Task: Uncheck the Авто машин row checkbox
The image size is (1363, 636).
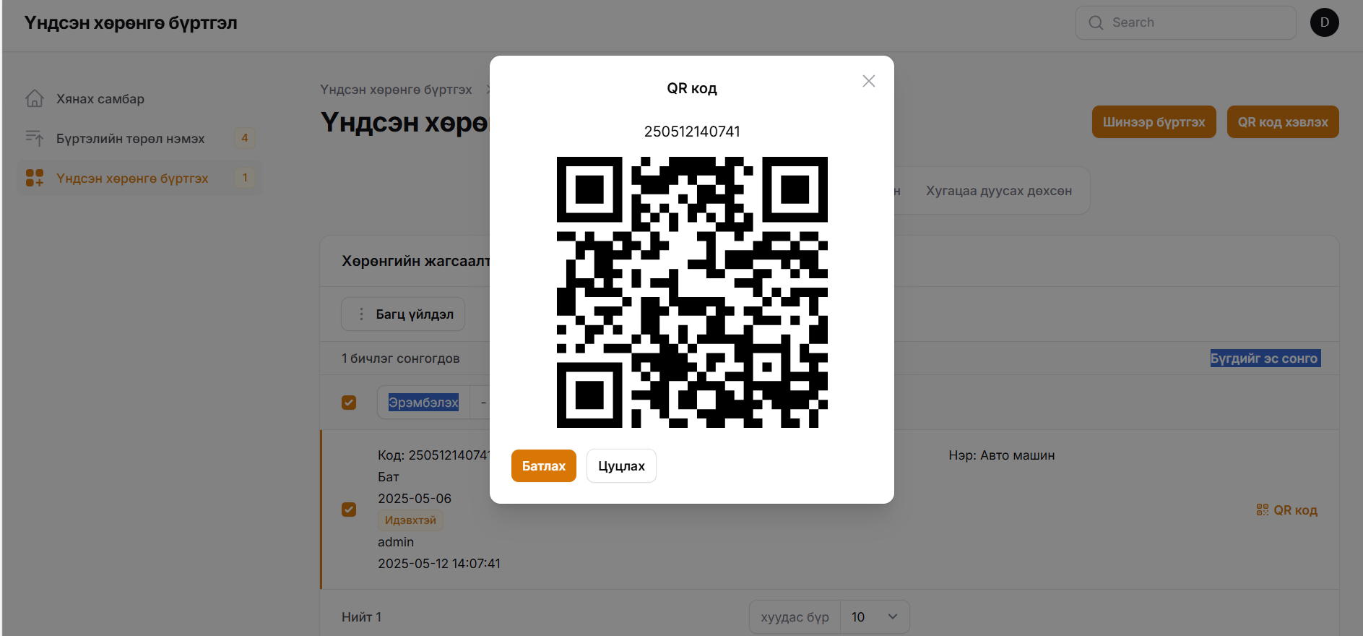Action: point(349,510)
